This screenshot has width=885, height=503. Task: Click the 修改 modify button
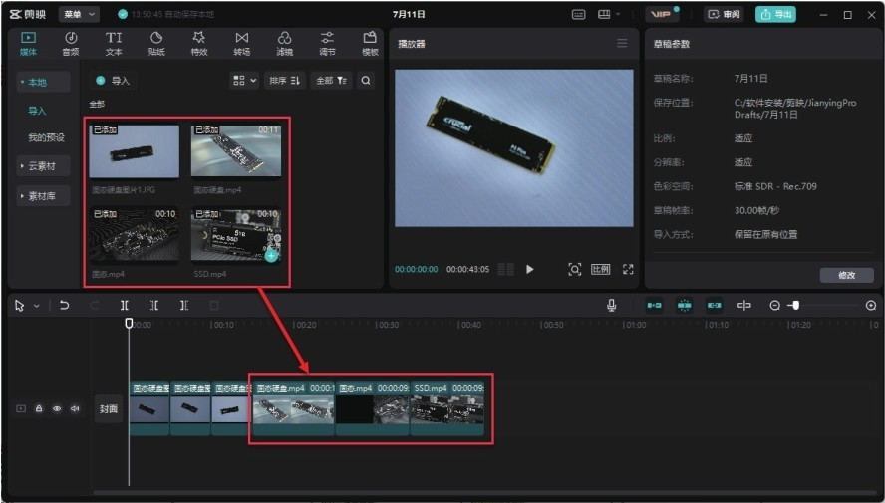coord(846,275)
